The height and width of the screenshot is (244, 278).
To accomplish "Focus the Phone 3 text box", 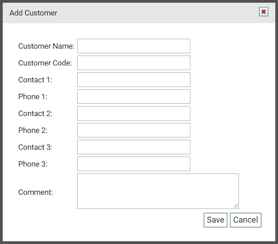I will tap(134, 164).
